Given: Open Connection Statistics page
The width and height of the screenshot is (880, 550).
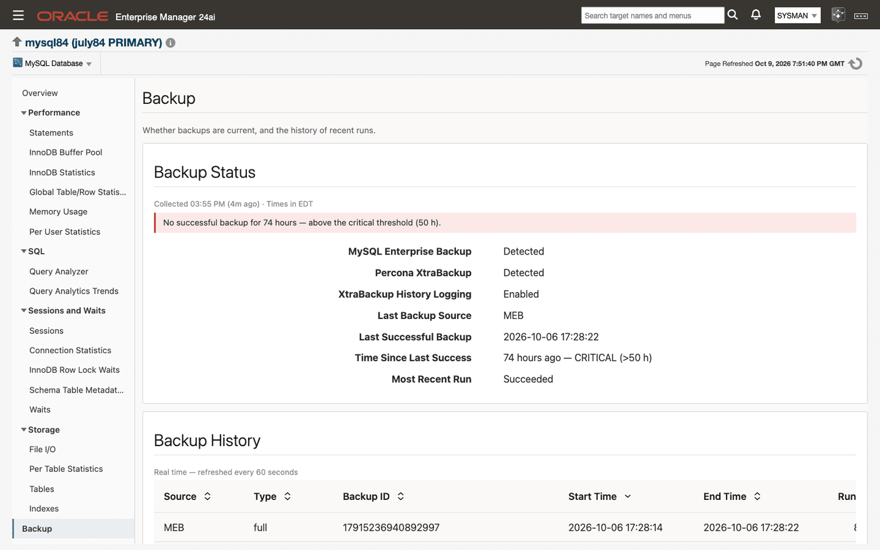Looking at the screenshot, I should [70, 350].
